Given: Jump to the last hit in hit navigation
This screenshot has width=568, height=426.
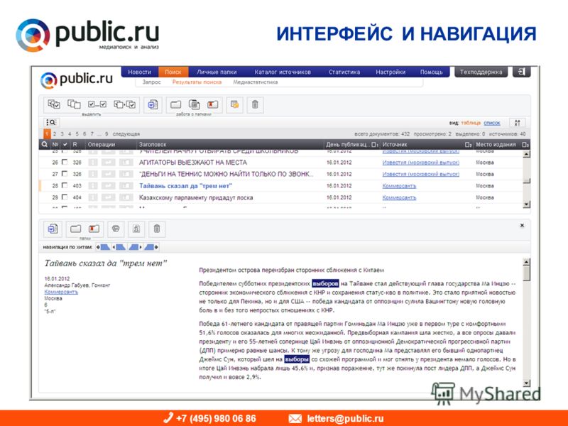Looking at the screenshot, I should 151,247.
